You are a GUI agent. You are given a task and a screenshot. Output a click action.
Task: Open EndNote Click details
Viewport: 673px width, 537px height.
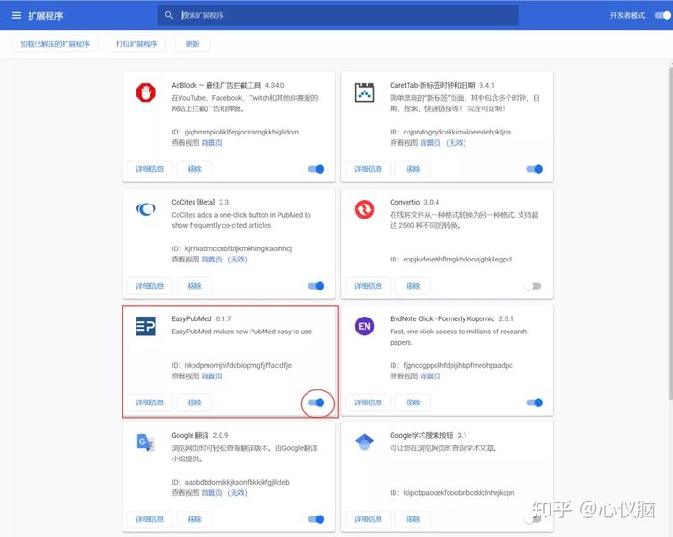click(x=368, y=403)
